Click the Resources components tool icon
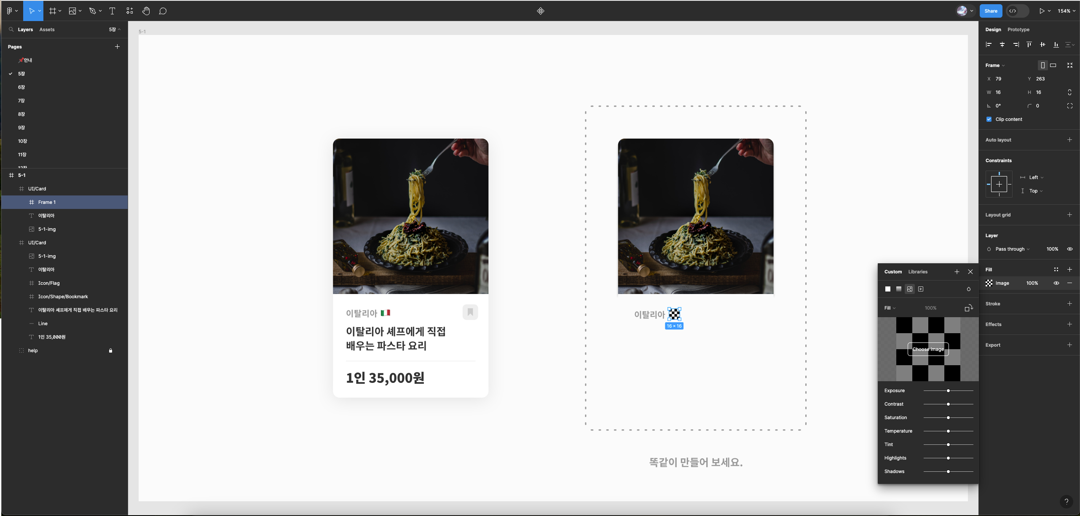 [x=129, y=11]
